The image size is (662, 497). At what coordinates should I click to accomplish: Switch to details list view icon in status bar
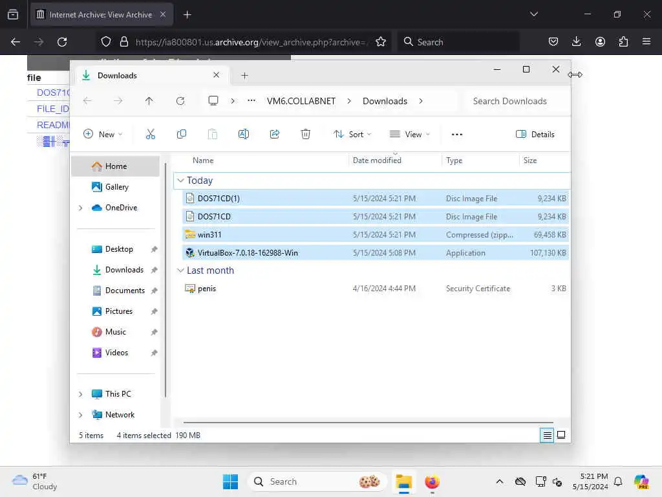[x=547, y=435]
